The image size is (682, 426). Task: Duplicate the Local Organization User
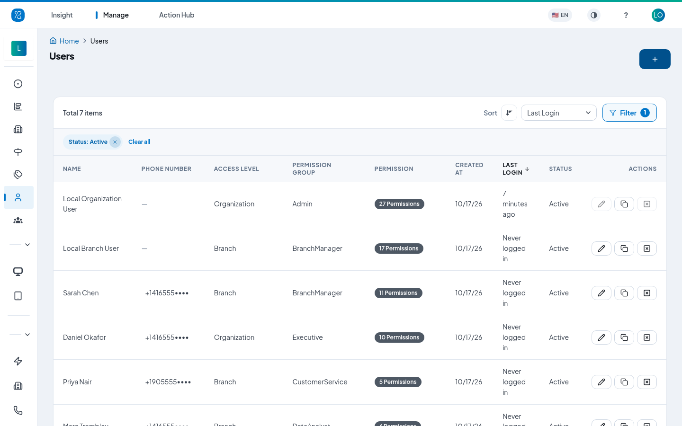(624, 204)
